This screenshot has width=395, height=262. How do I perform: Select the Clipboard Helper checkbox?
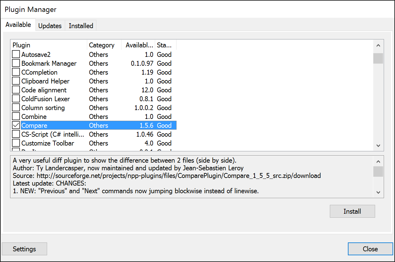pos(16,81)
